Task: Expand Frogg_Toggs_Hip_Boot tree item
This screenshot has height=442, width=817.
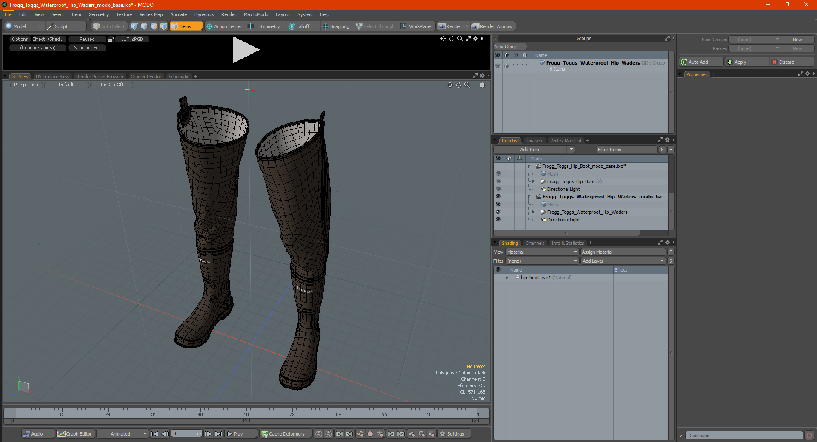Action: [x=534, y=181]
